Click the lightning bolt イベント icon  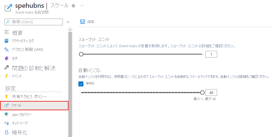point(7,76)
